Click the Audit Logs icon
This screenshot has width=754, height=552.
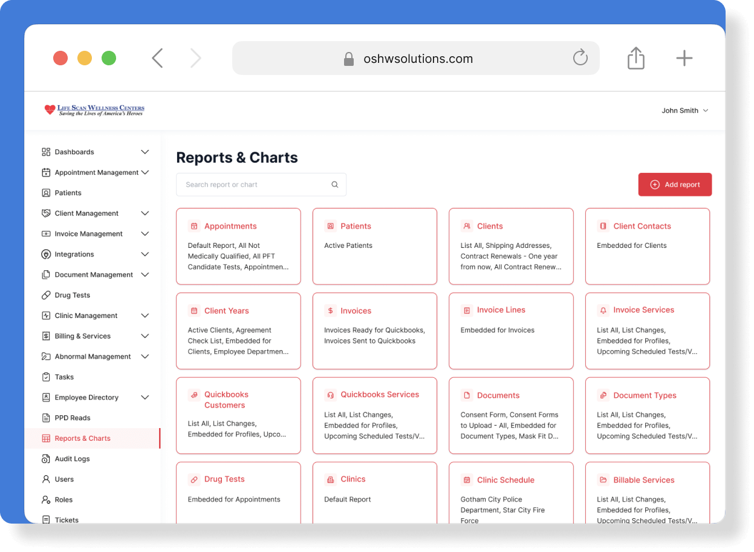pyautogui.click(x=46, y=459)
